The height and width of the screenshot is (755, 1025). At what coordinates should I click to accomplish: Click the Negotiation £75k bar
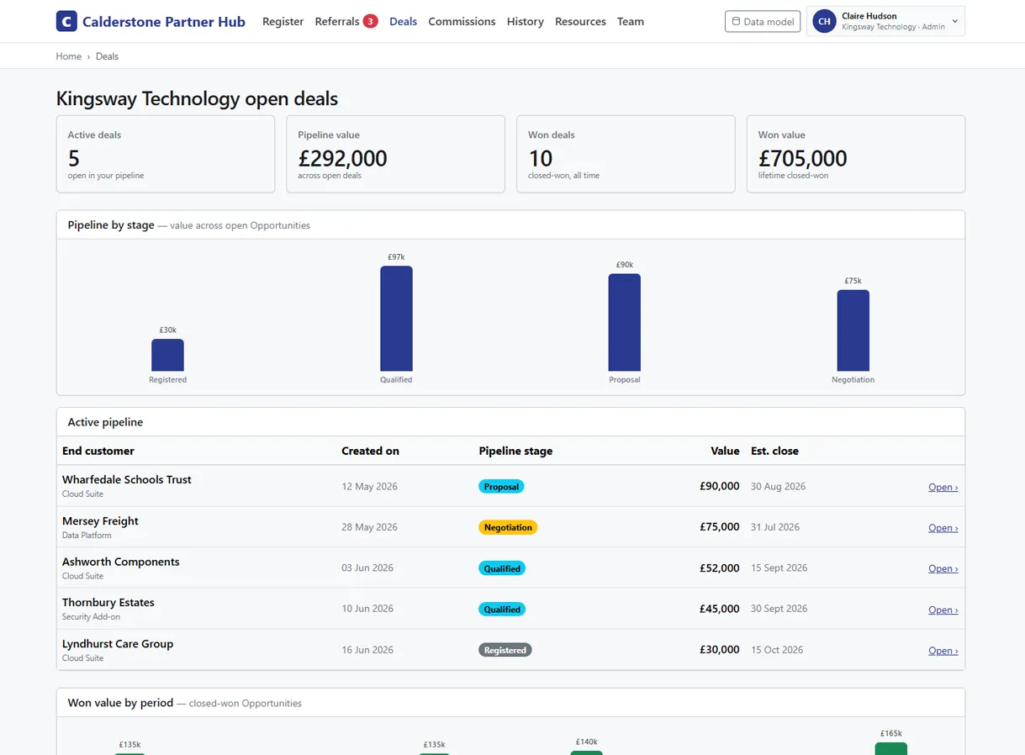point(853,330)
